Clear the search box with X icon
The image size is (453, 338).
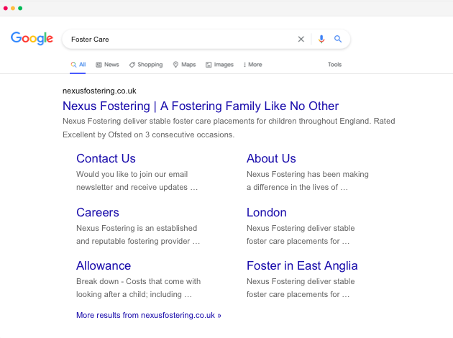pyautogui.click(x=301, y=40)
